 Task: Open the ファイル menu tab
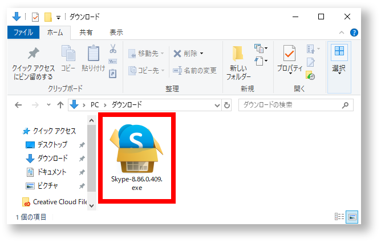click(x=23, y=33)
